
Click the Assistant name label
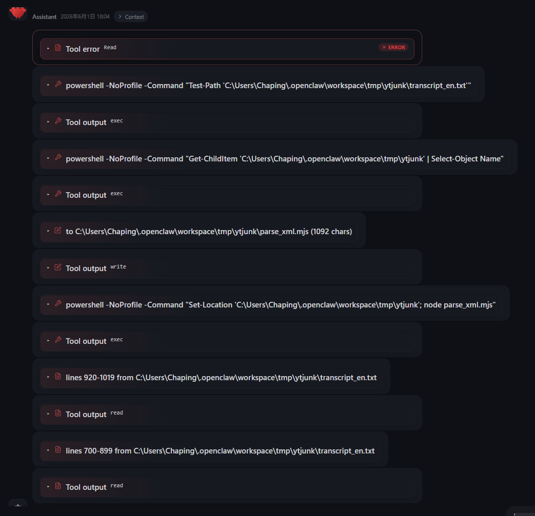pos(44,17)
